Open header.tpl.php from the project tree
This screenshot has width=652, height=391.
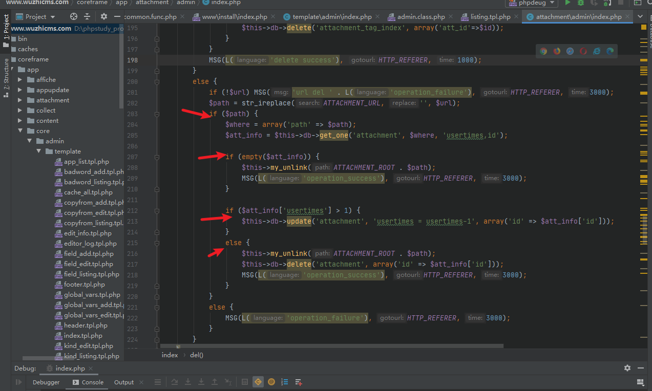[86, 325]
